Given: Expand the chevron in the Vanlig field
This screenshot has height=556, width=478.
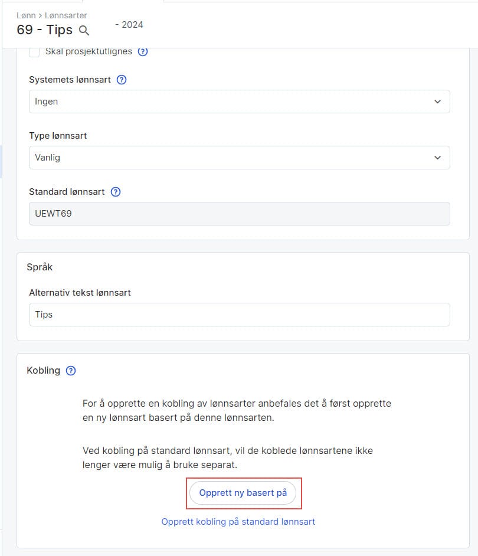Looking at the screenshot, I should [x=437, y=158].
